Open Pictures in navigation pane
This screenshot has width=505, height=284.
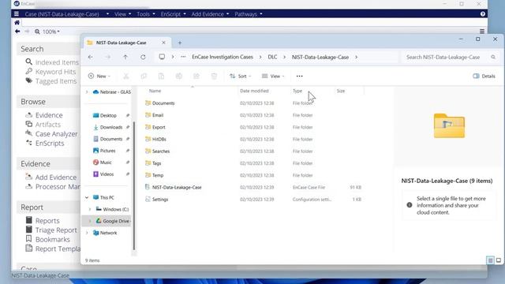point(107,151)
